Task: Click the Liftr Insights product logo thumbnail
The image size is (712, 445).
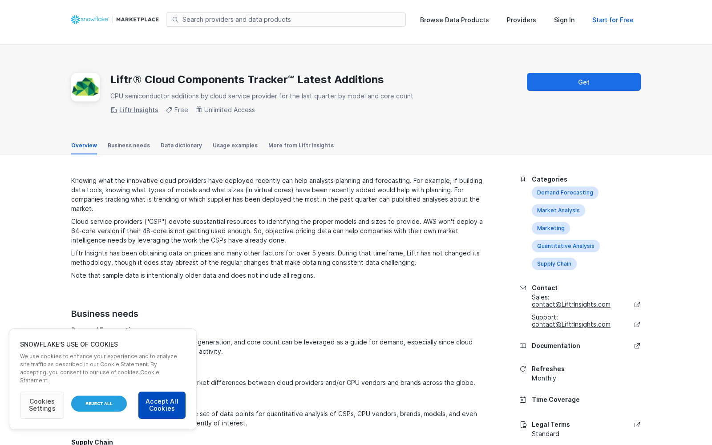Action: 85,87
